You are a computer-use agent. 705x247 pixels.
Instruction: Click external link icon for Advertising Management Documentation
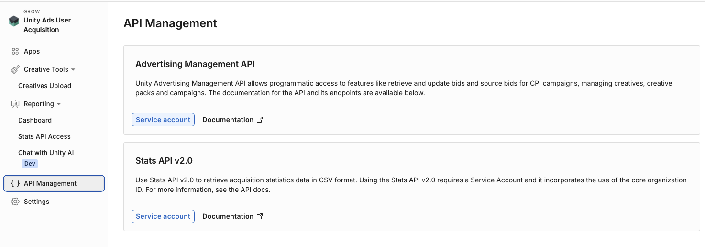(260, 120)
